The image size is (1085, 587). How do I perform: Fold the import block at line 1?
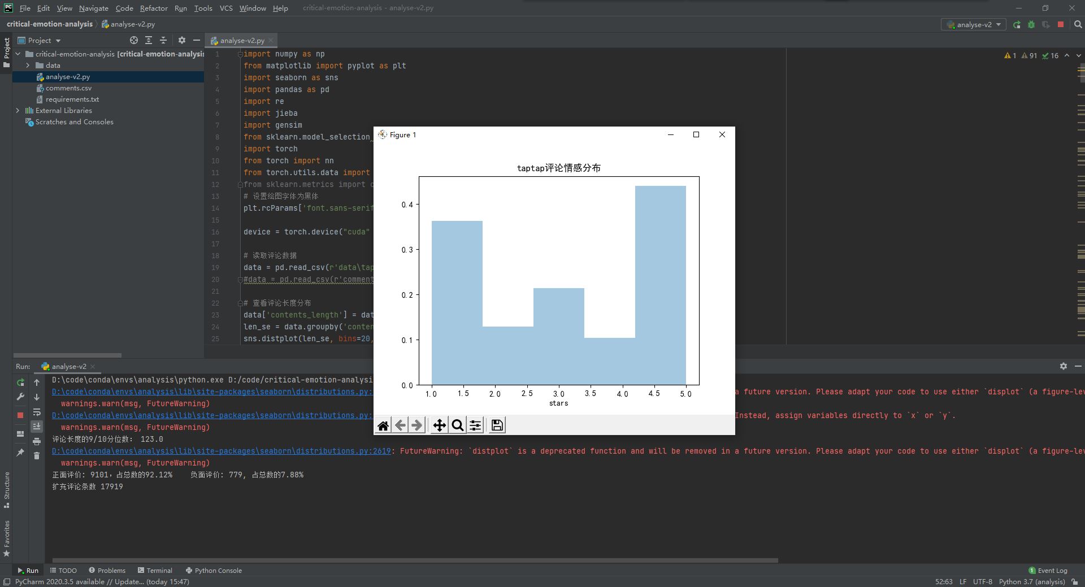coord(240,54)
